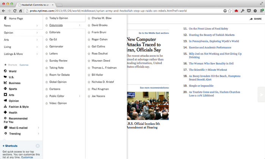This screenshot has width=265, height=159.
Task: Click the U.S. map shortcut icon
Action: pyautogui.click(x=5, y=77)
